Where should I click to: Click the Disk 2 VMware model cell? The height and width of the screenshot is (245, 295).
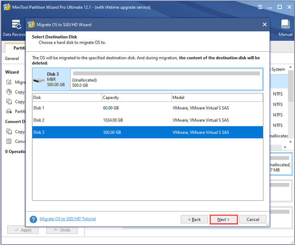click(x=201, y=120)
